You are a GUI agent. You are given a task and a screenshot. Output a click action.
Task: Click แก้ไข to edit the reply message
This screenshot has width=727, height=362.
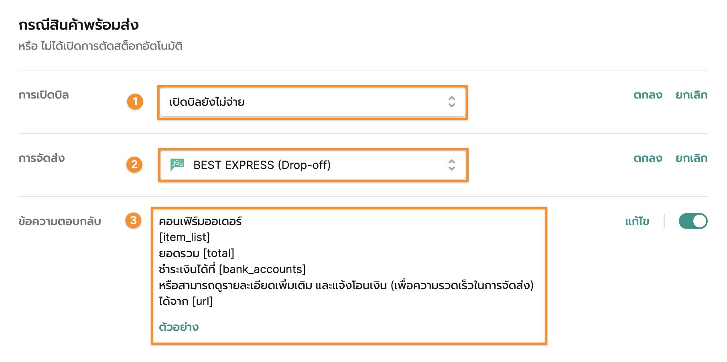point(637,221)
